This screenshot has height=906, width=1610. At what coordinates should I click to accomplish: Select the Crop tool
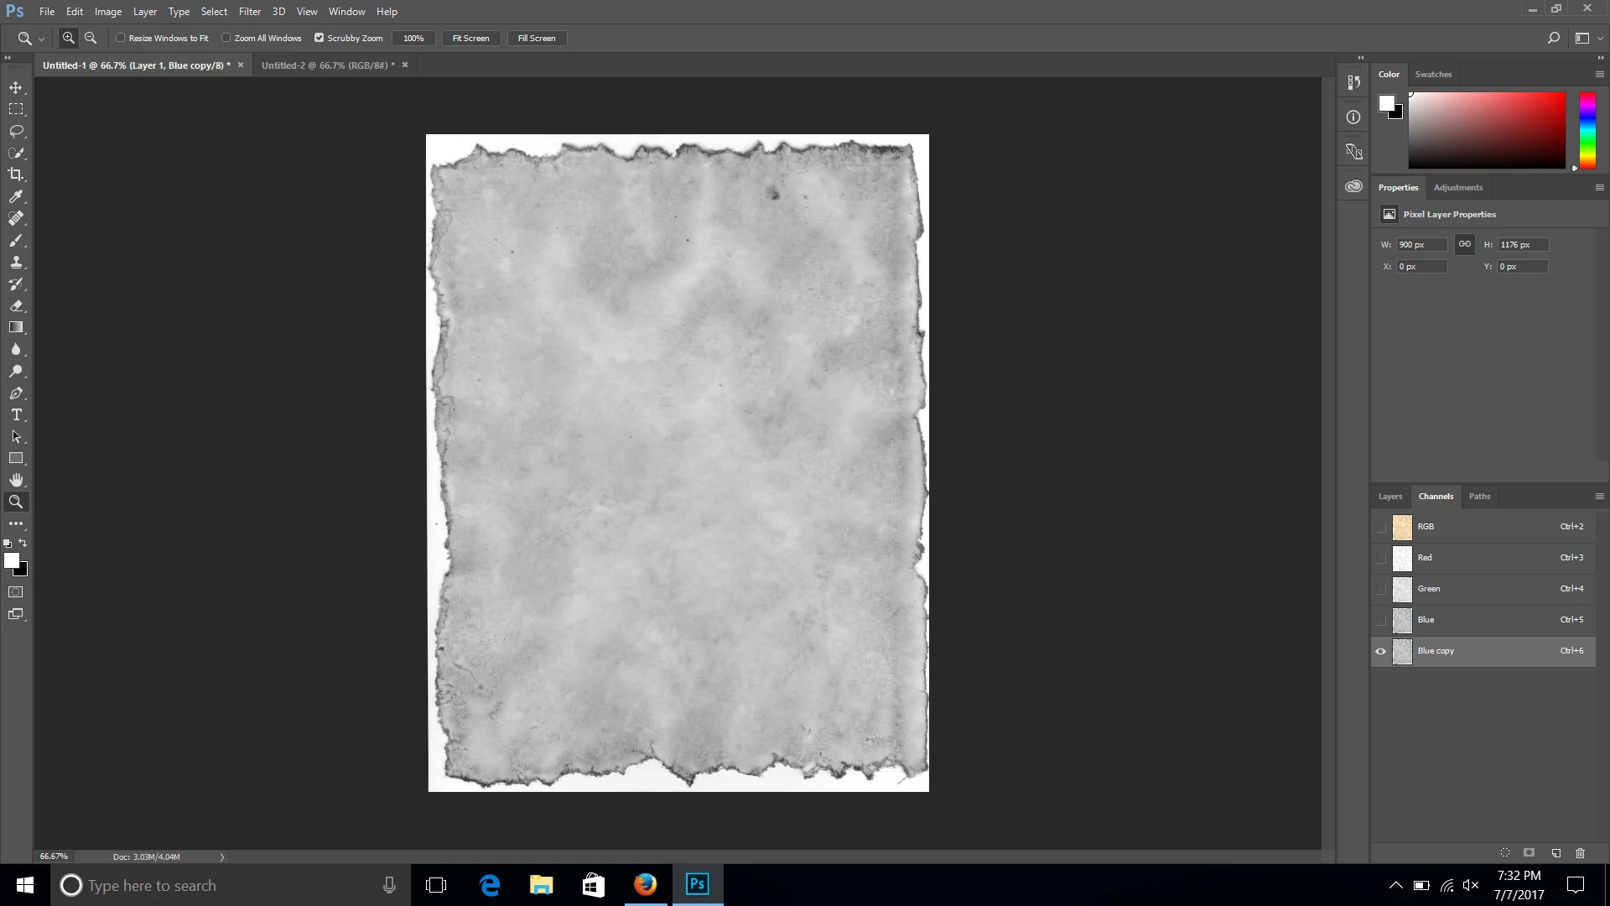tap(16, 174)
